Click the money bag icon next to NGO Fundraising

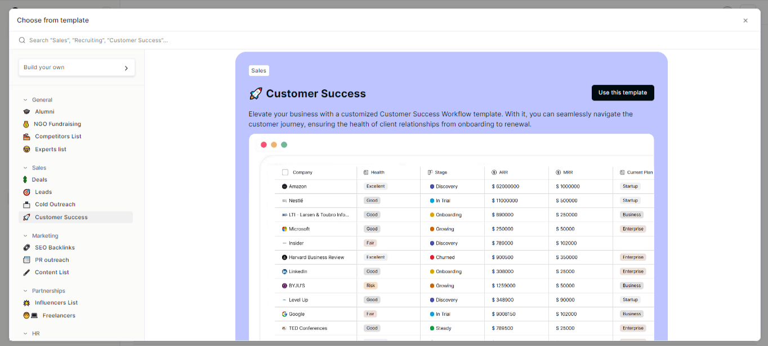26,124
